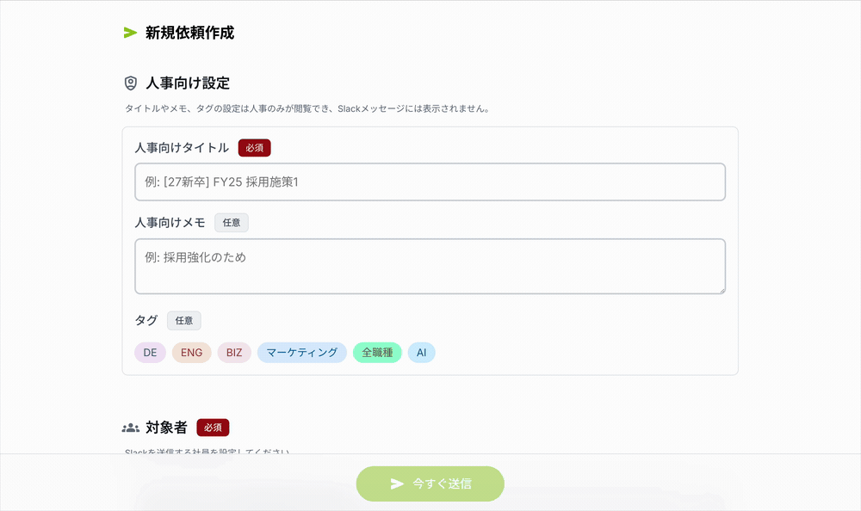Click the memo field resize handle
Image resolution: width=861 pixels, height=511 pixels.
(722, 290)
